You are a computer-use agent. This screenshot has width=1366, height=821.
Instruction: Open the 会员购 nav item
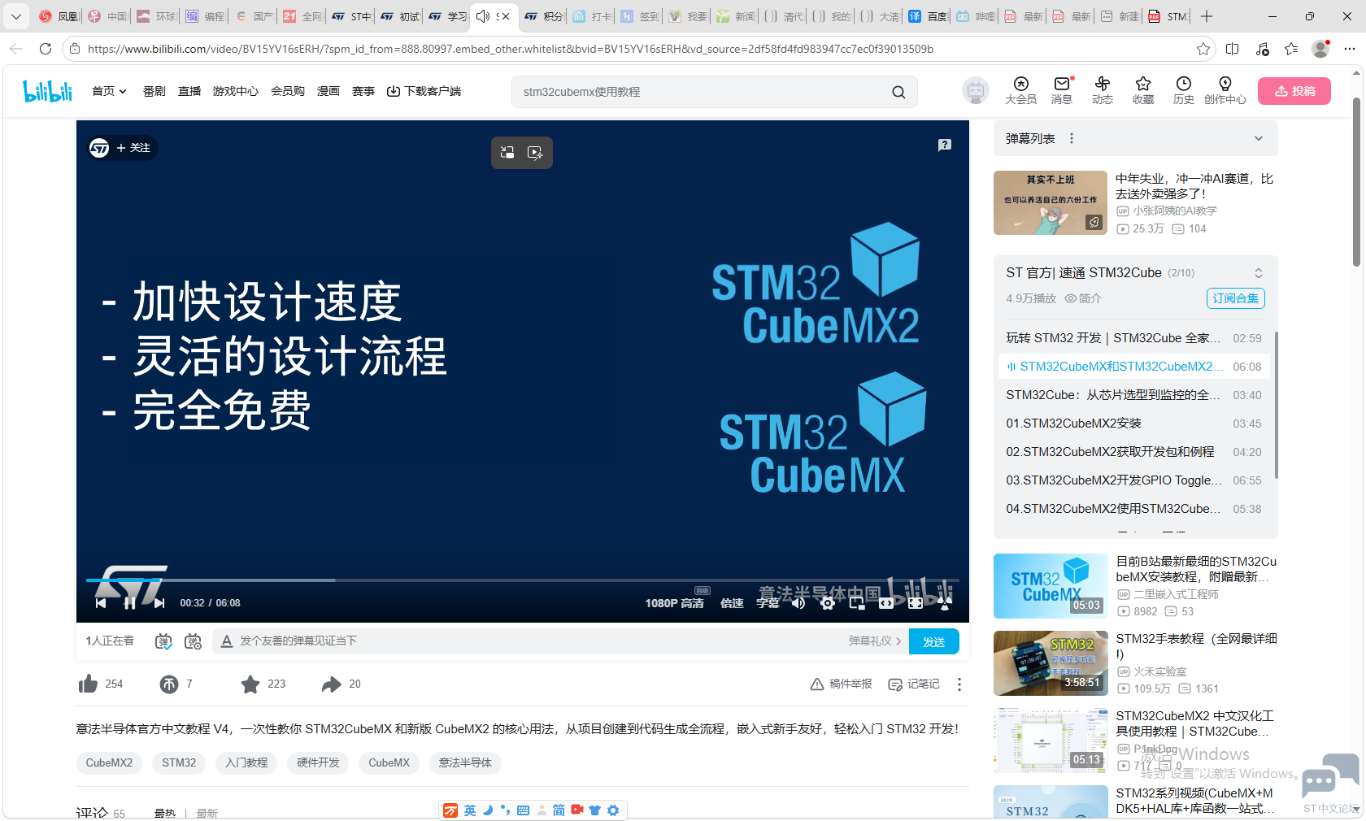click(x=288, y=91)
